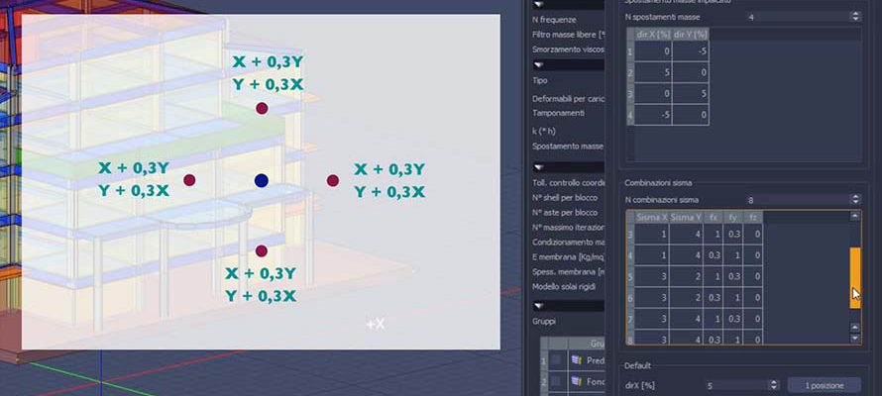Click the N combinazioni sisma value field
Image resolution: width=882 pixels, height=396 pixels.
tap(798, 199)
